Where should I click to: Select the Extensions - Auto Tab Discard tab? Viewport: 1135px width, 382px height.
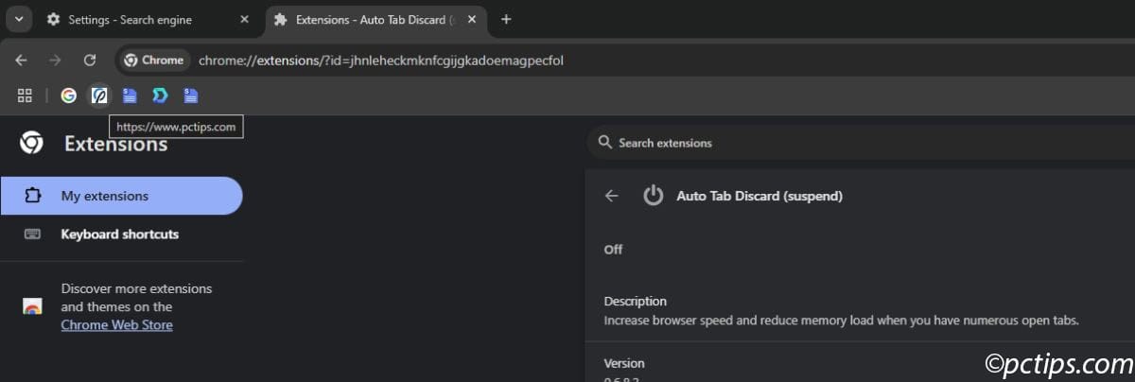tap(376, 19)
